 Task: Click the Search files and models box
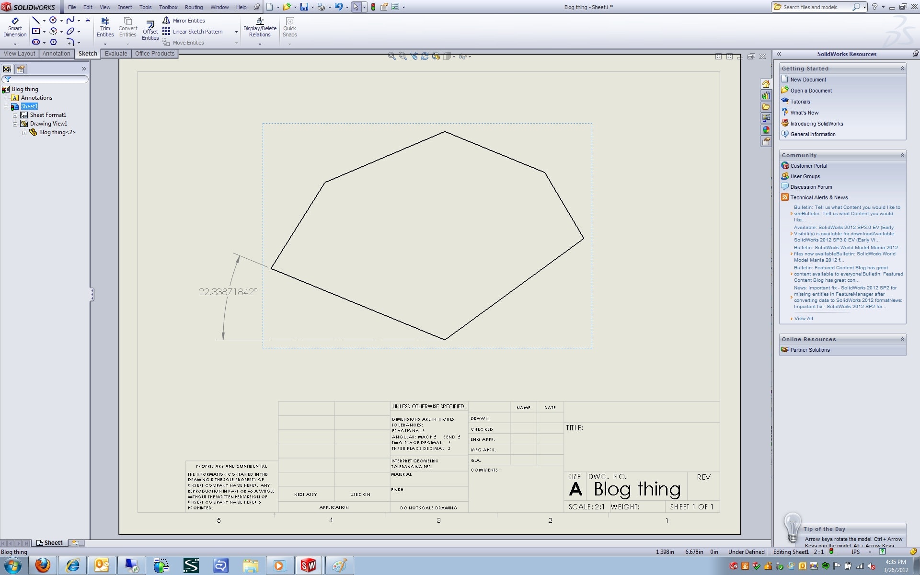815,7
